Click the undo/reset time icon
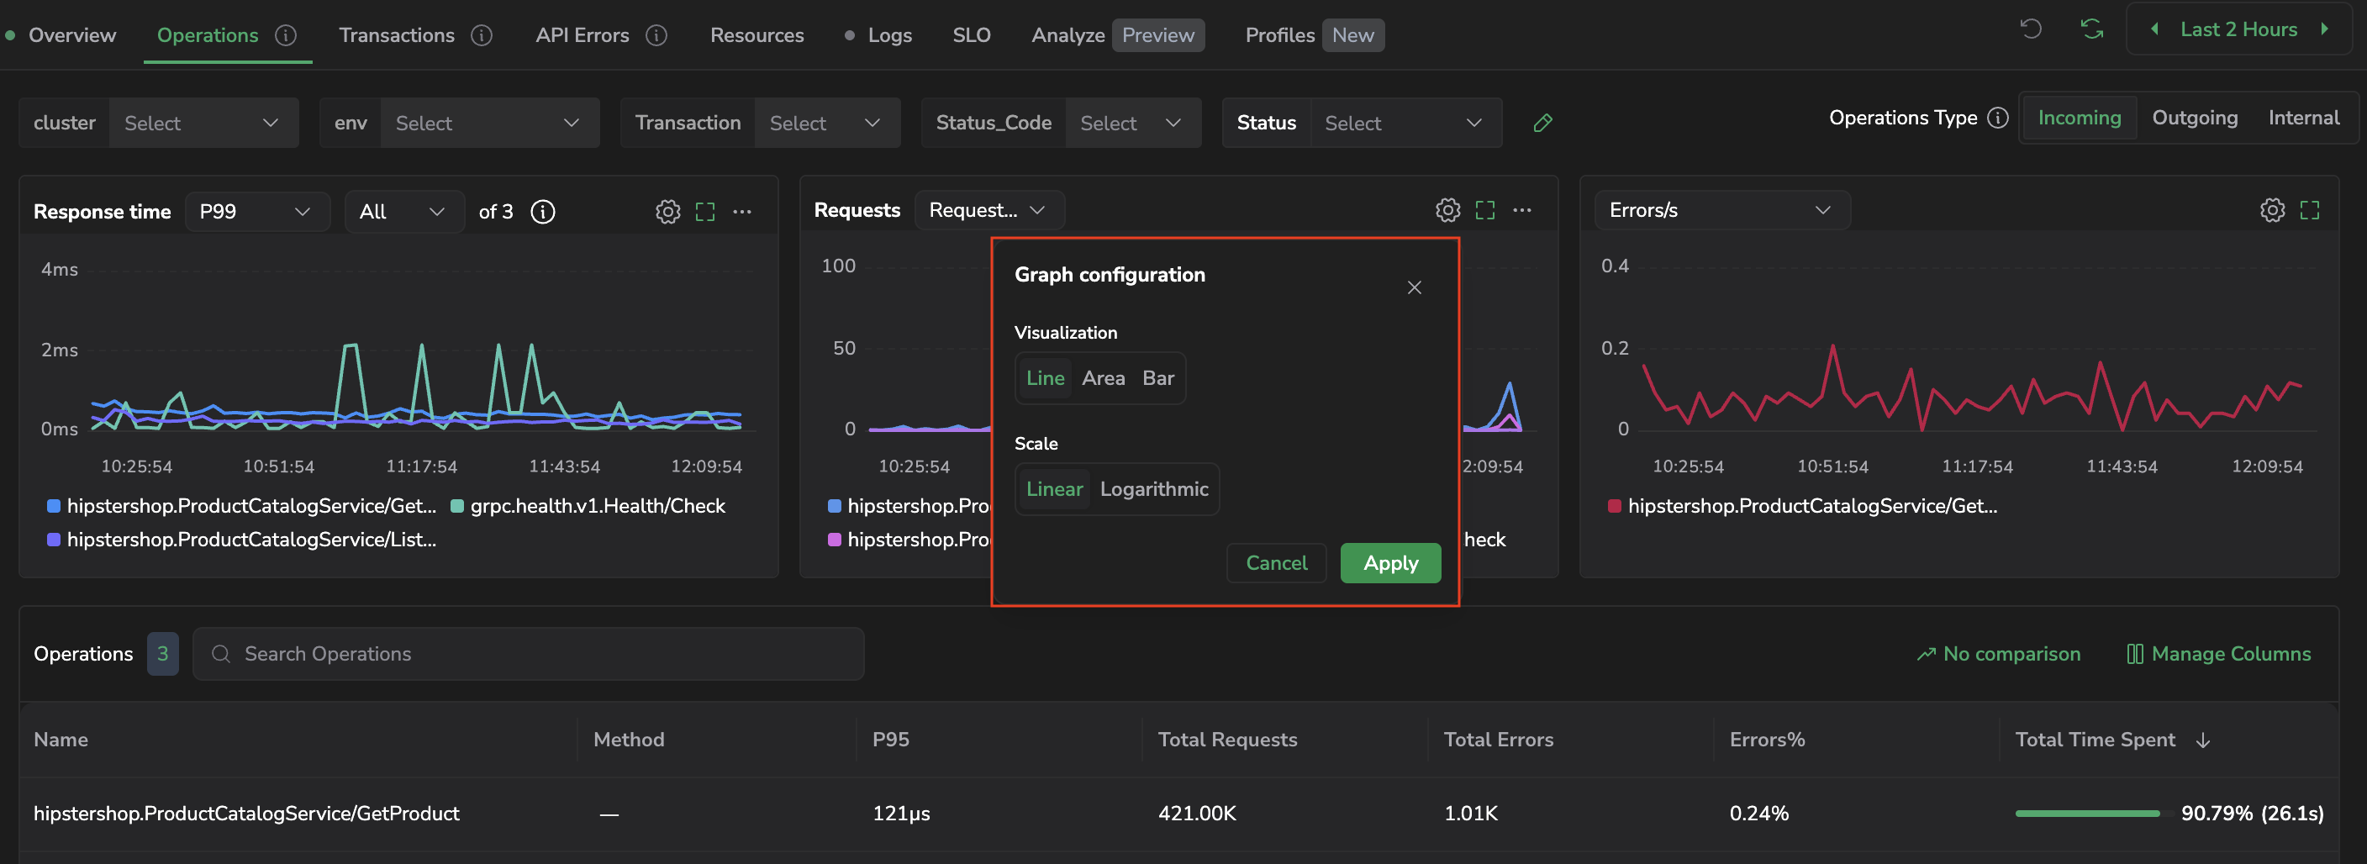 coord(2031,29)
